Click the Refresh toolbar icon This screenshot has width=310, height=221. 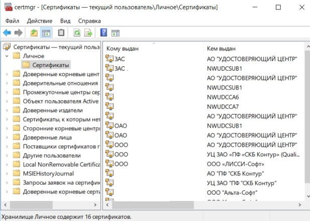click(77, 33)
